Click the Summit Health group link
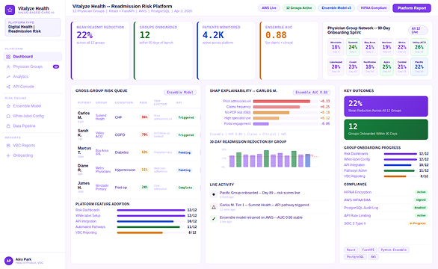The width and height of the screenshot is (438, 269). click(x=101, y=117)
